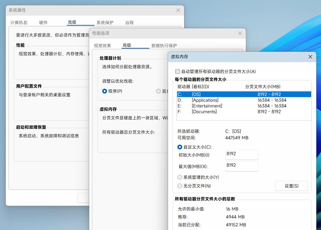Click the 最大值 input field
Image resolution: width=321 pixels, height=230 pixels.
(241, 166)
